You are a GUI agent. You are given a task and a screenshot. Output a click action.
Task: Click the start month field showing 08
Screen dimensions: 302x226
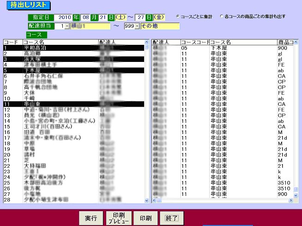coord(85,17)
